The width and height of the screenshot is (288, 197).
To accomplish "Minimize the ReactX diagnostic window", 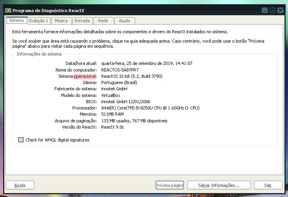I will [265, 10].
